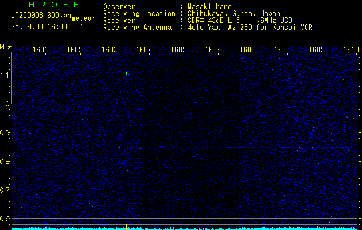Click the Receiving Location label
The width and height of the screenshot is (362, 230).
point(139,14)
